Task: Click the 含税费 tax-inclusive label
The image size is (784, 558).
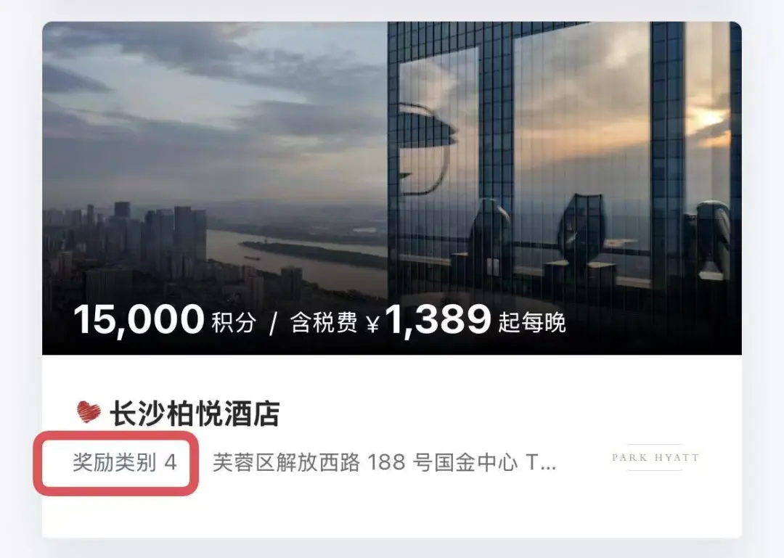Action: point(324,323)
